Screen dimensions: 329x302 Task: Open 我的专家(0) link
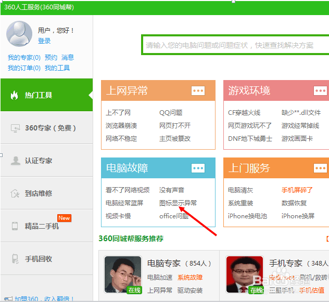tap(24, 57)
